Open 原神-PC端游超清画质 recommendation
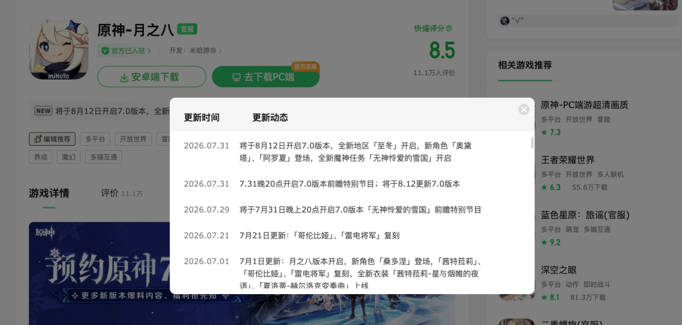The height and width of the screenshot is (325, 682). (585, 105)
